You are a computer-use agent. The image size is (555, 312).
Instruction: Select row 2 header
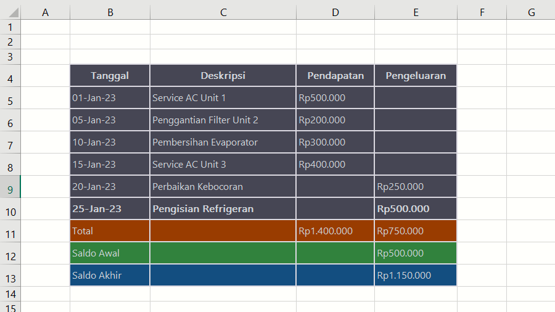pos(10,42)
